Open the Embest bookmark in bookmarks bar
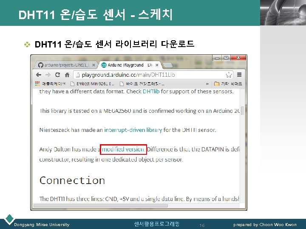The height and width of the screenshot is (229, 306). point(92,84)
